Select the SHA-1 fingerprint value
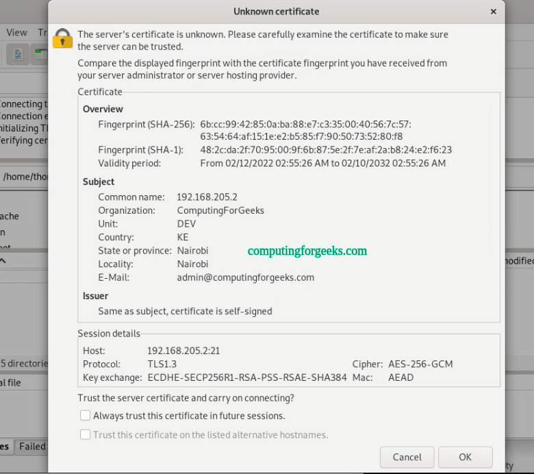Viewport: 534px width, 474px height. [326, 150]
